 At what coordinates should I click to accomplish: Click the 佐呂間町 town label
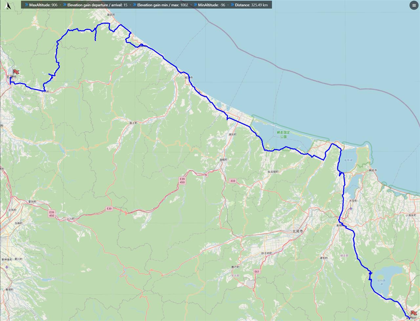[x=273, y=171]
